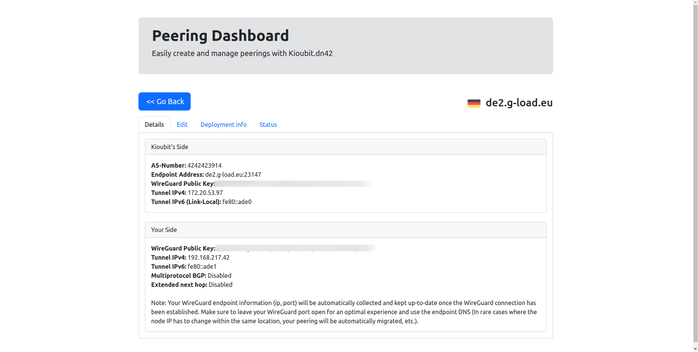This screenshot has width=698, height=352.
Task: Open the Edit tab
Action: coord(182,125)
